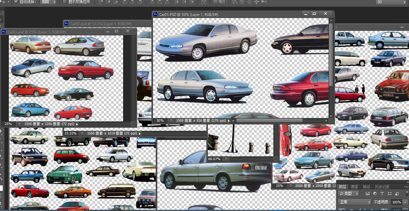Click zoom field 50% in Car01 window
Screen dimensions: 409x211
(x=160, y=120)
